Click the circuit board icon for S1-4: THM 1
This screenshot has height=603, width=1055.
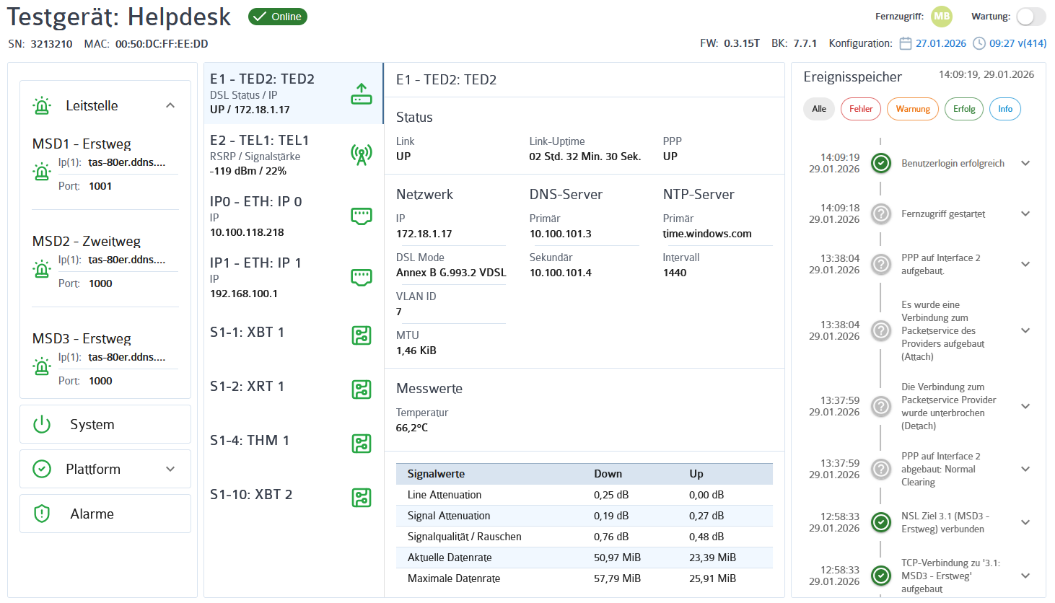click(362, 444)
